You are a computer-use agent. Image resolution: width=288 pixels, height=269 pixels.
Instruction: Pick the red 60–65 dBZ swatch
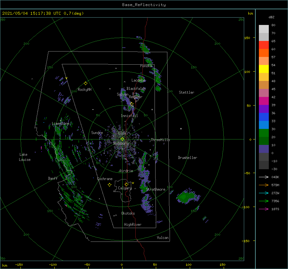[x=264, y=45]
